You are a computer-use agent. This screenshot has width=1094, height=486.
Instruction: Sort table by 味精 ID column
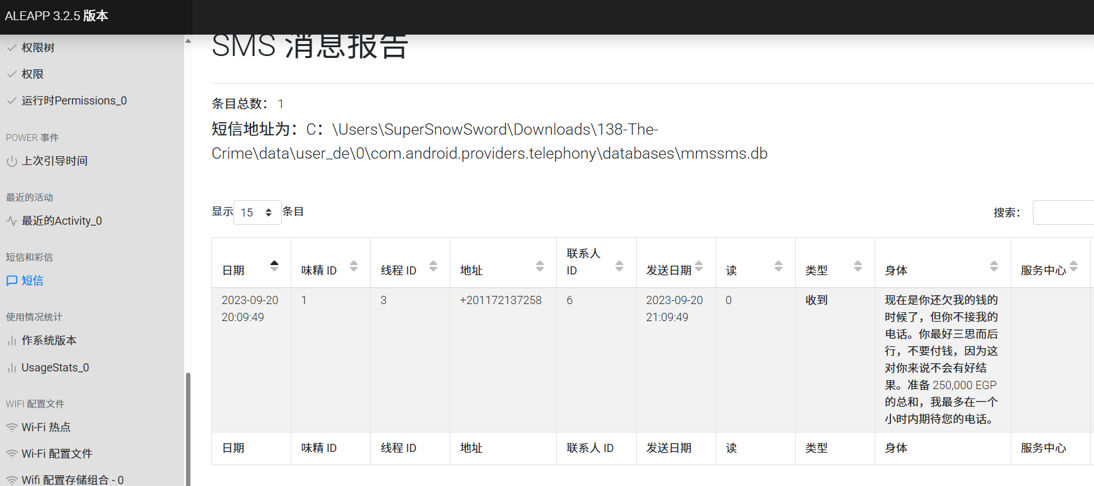(x=330, y=263)
